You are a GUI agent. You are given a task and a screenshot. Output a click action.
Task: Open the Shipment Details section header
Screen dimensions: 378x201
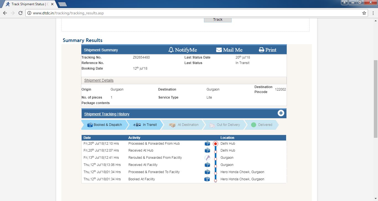pyautogui.click(x=99, y=80)
